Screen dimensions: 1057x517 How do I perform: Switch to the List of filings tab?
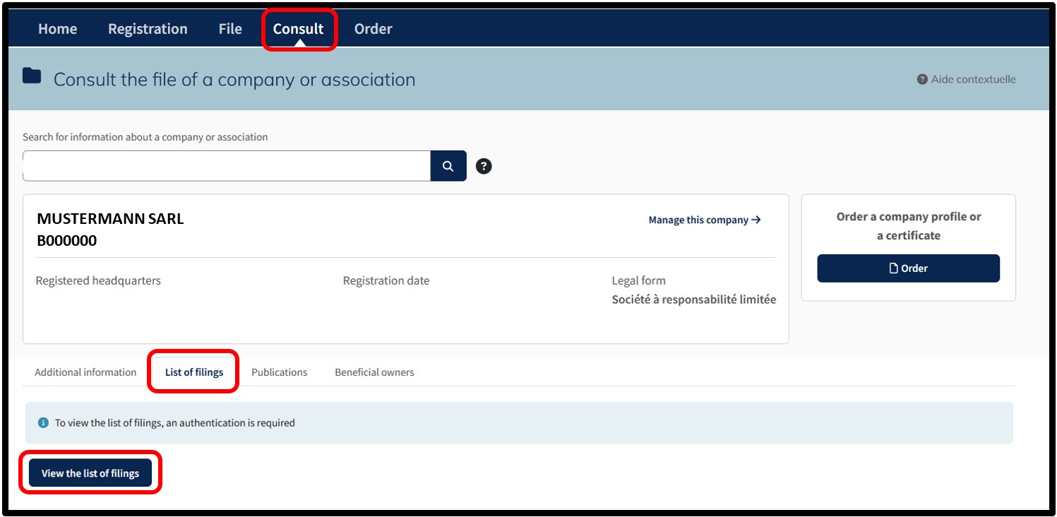(194, 372)
